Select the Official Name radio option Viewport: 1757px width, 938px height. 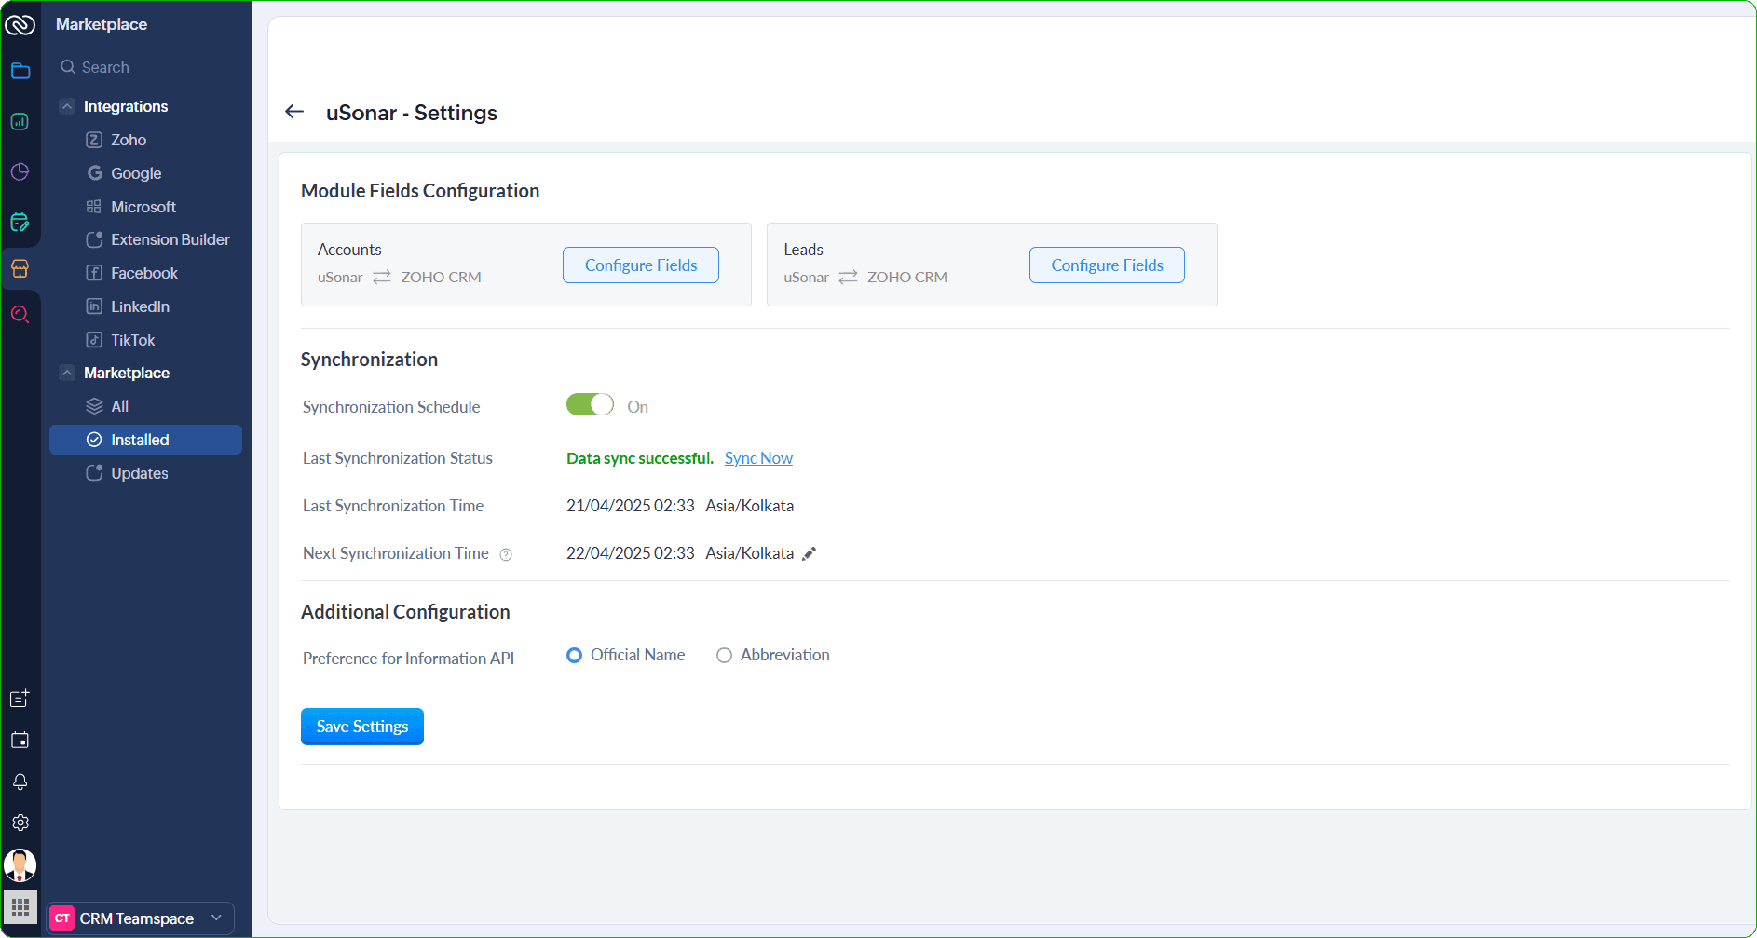[x=574, y=656]
